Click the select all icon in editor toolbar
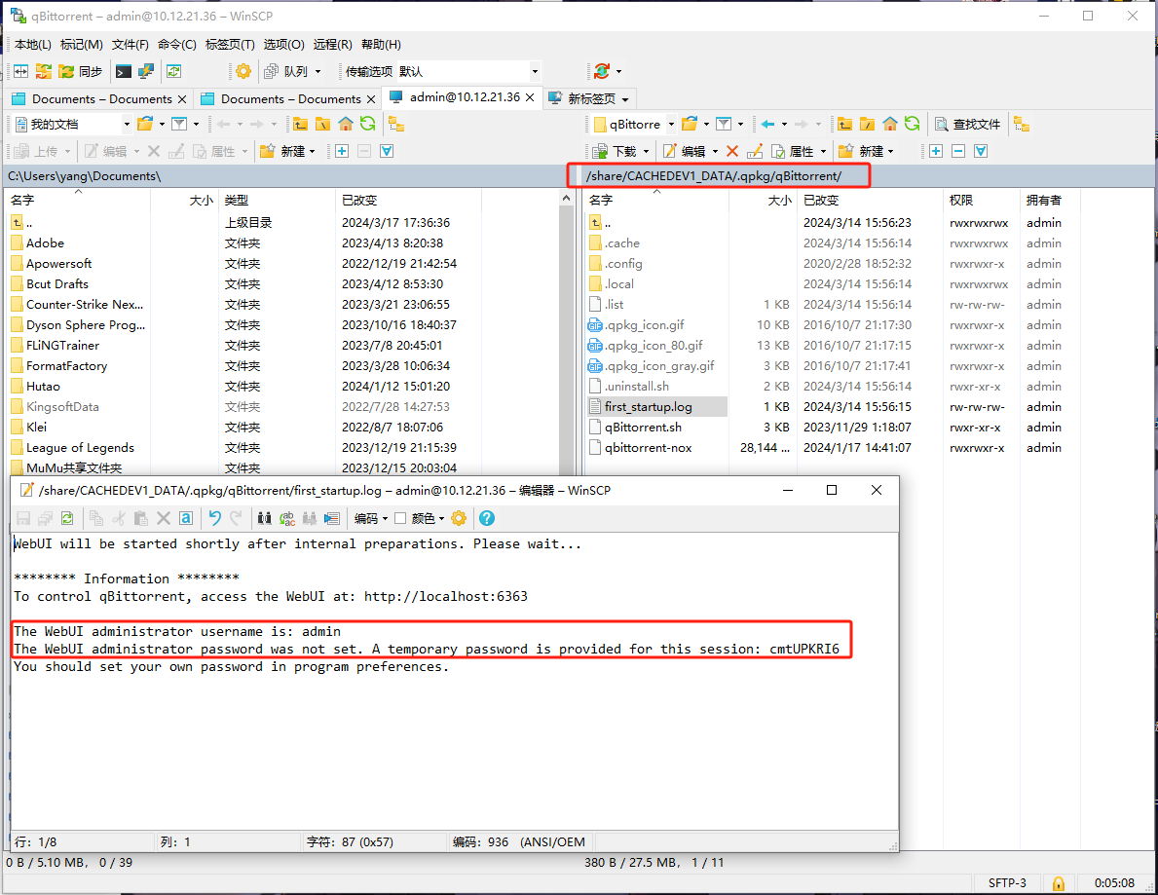The height and width of the screenshot is (895, 1158). (186, 518)
